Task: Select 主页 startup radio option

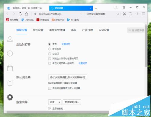Action: pos(50,44)
